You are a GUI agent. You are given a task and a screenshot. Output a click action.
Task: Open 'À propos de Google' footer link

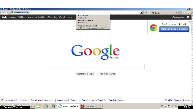(x=67, y=100)
